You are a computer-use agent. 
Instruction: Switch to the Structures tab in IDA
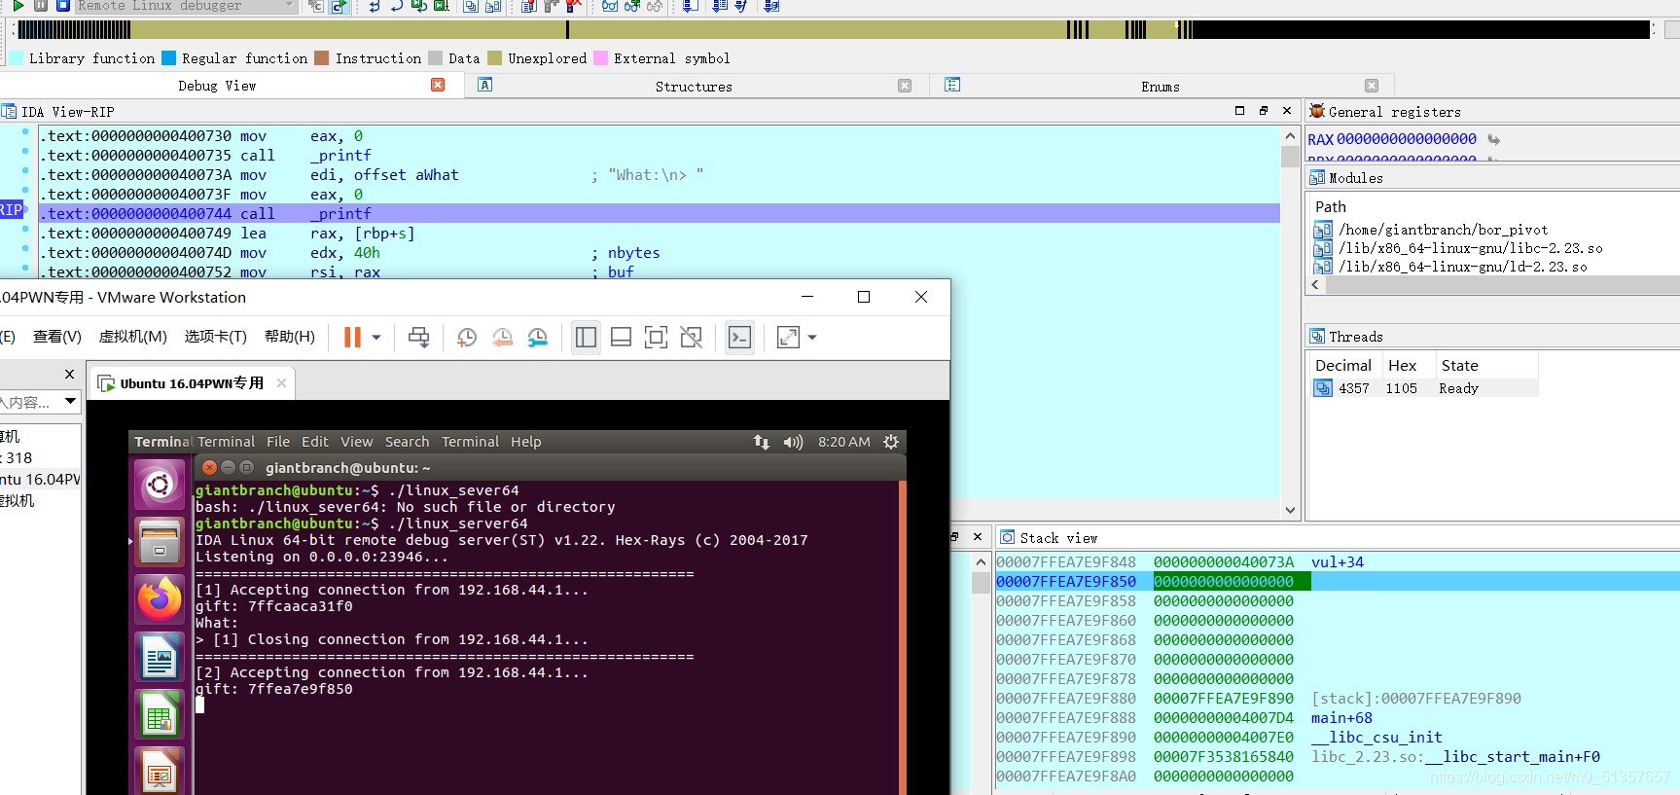pos(694,86)
